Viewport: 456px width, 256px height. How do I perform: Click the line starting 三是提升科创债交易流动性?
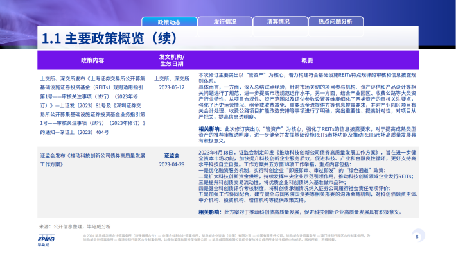tap(272, 182)
